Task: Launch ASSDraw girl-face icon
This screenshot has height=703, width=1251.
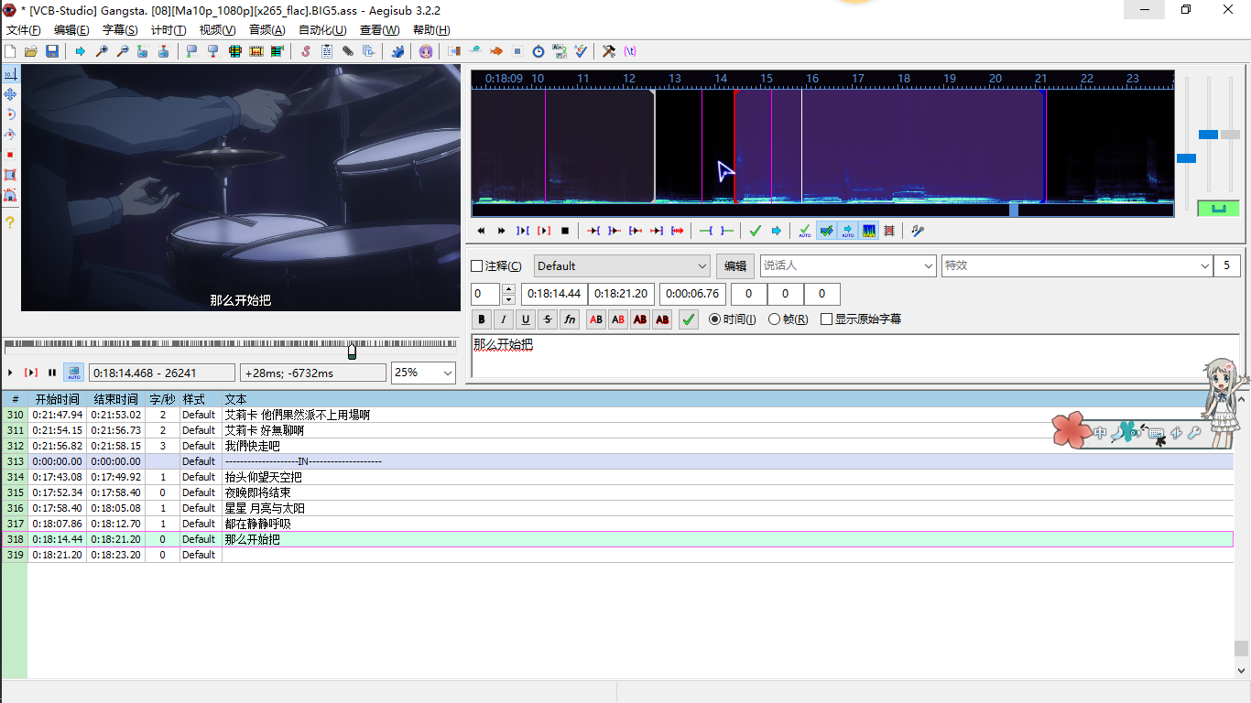Action: tap(425, 51)
